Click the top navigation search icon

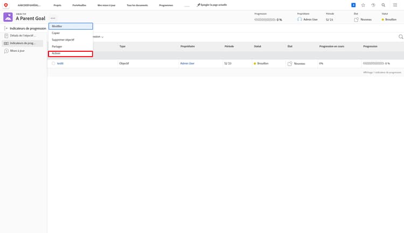click(x=384, y=5)
